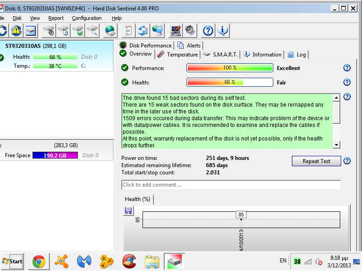This screenshot has width=362, height=271.
Task: Click the disk with green checkmark icon
Action: coord(78,30)
